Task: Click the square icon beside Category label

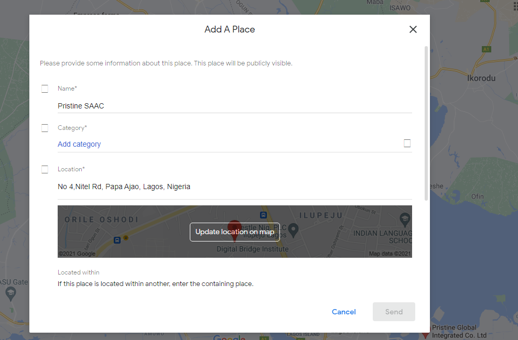Action: pyautogui.click(x=45, y=128)
